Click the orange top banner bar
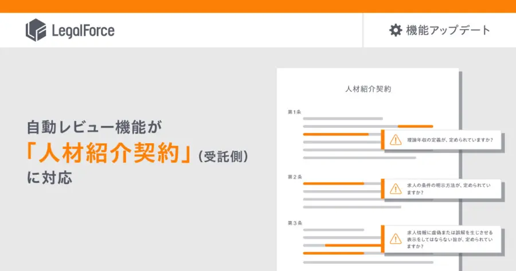Image resolution: width=516 pixels, height=271 pixels. click(258, 6)
